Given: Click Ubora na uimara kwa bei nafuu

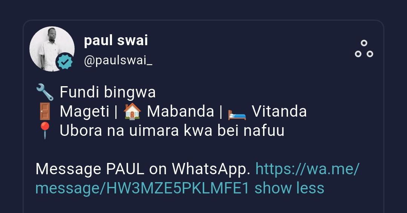Looking at the screenshot, I should coord(172,130).
